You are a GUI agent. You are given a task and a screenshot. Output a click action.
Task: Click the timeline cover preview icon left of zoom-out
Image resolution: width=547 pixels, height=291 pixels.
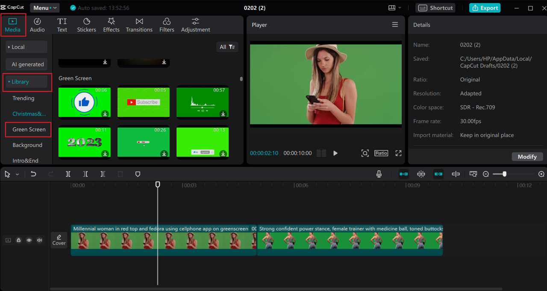pos(473,174)
